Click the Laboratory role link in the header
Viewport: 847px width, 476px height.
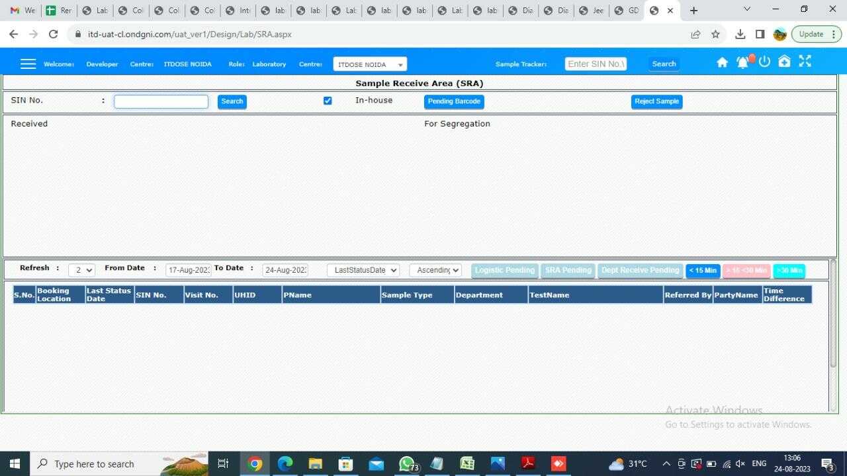pos(269,64)
